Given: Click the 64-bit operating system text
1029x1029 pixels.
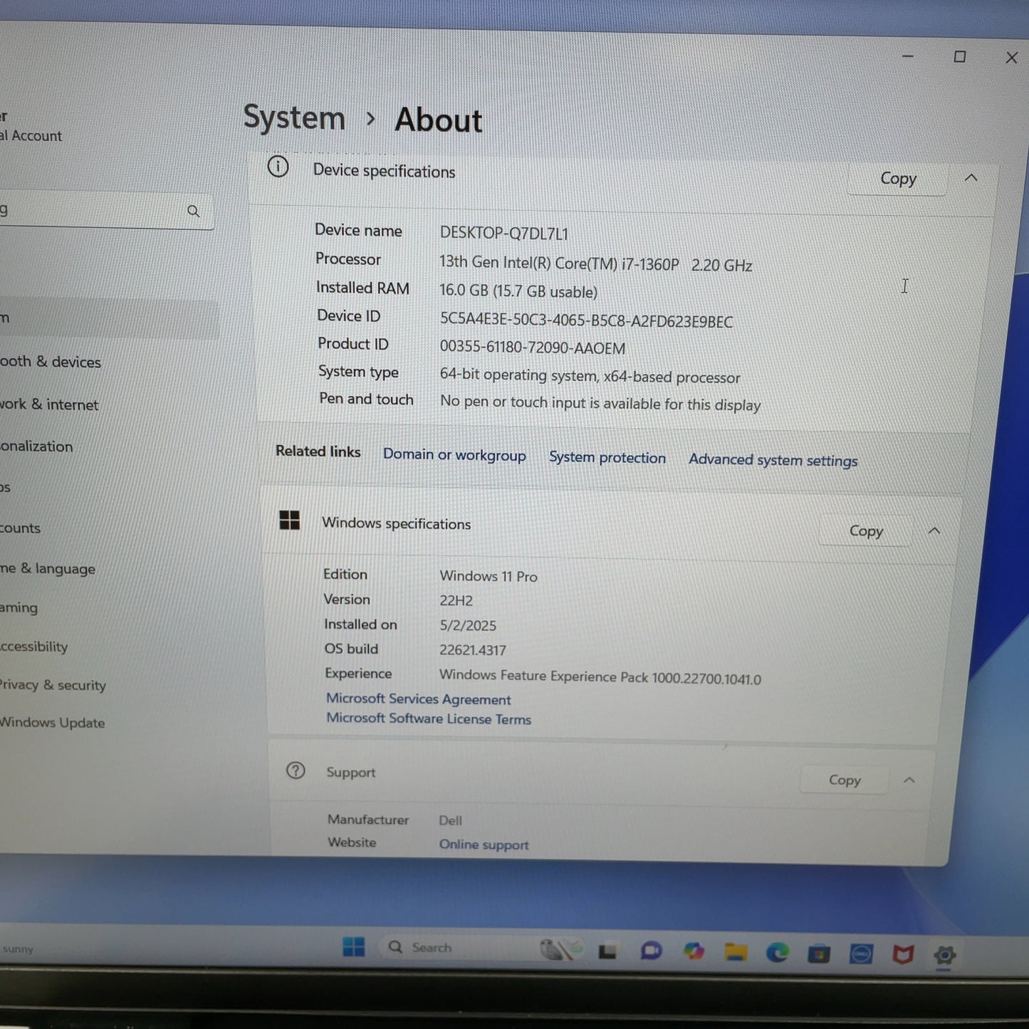Looking at the screenshot, I should [590, 376].
